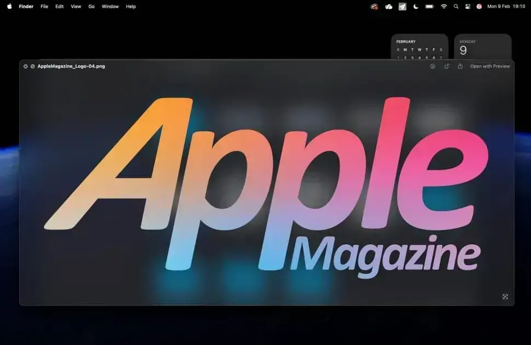Open the Focus moon icon

coord(416,7)
